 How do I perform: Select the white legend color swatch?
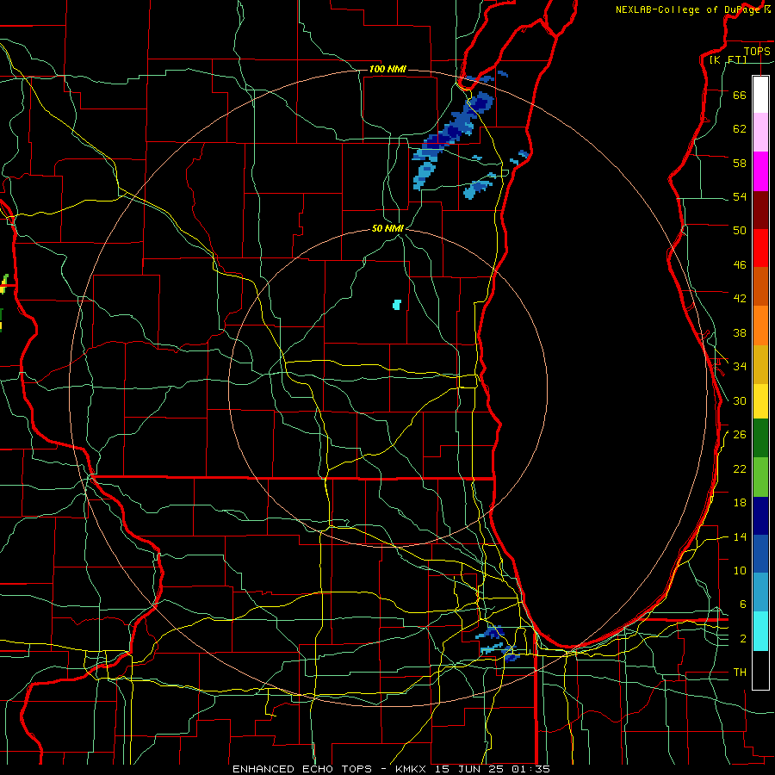pos(760,95)
